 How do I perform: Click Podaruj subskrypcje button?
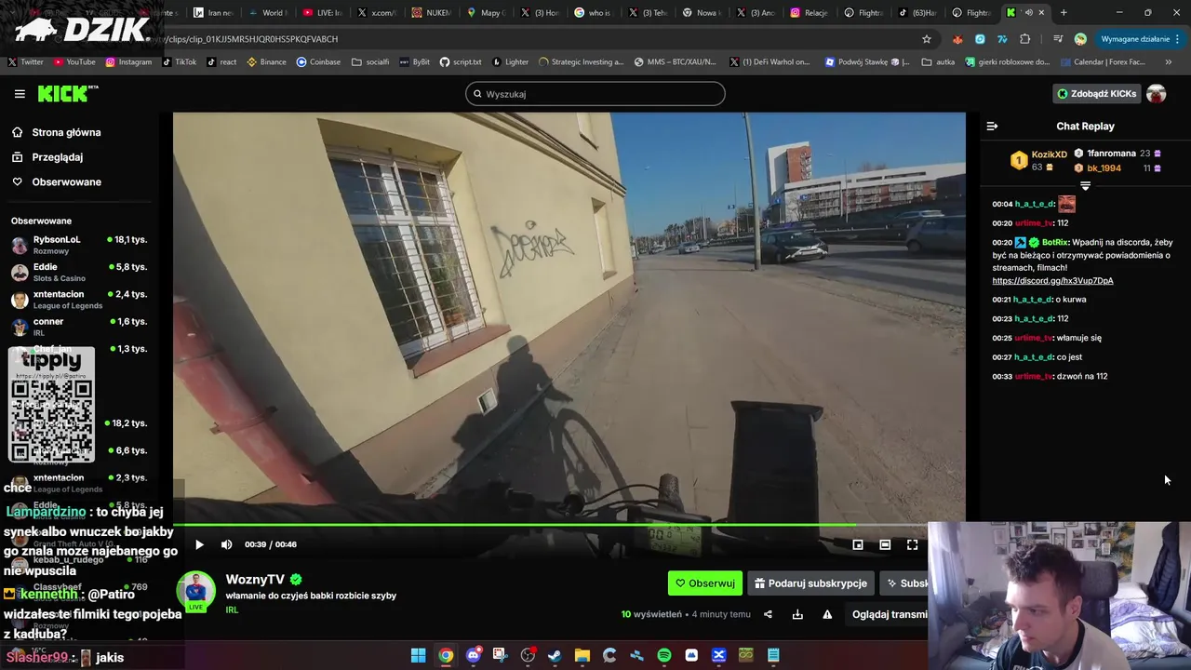(x=810, y=583)
